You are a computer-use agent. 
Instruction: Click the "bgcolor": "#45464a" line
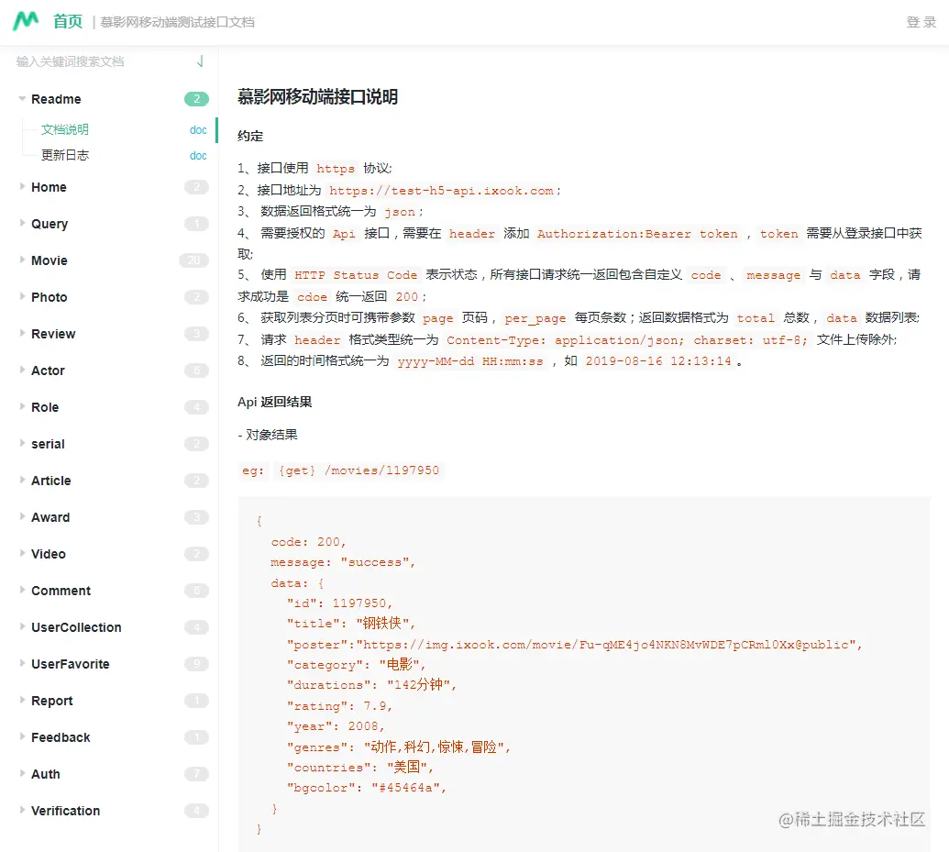367,788
